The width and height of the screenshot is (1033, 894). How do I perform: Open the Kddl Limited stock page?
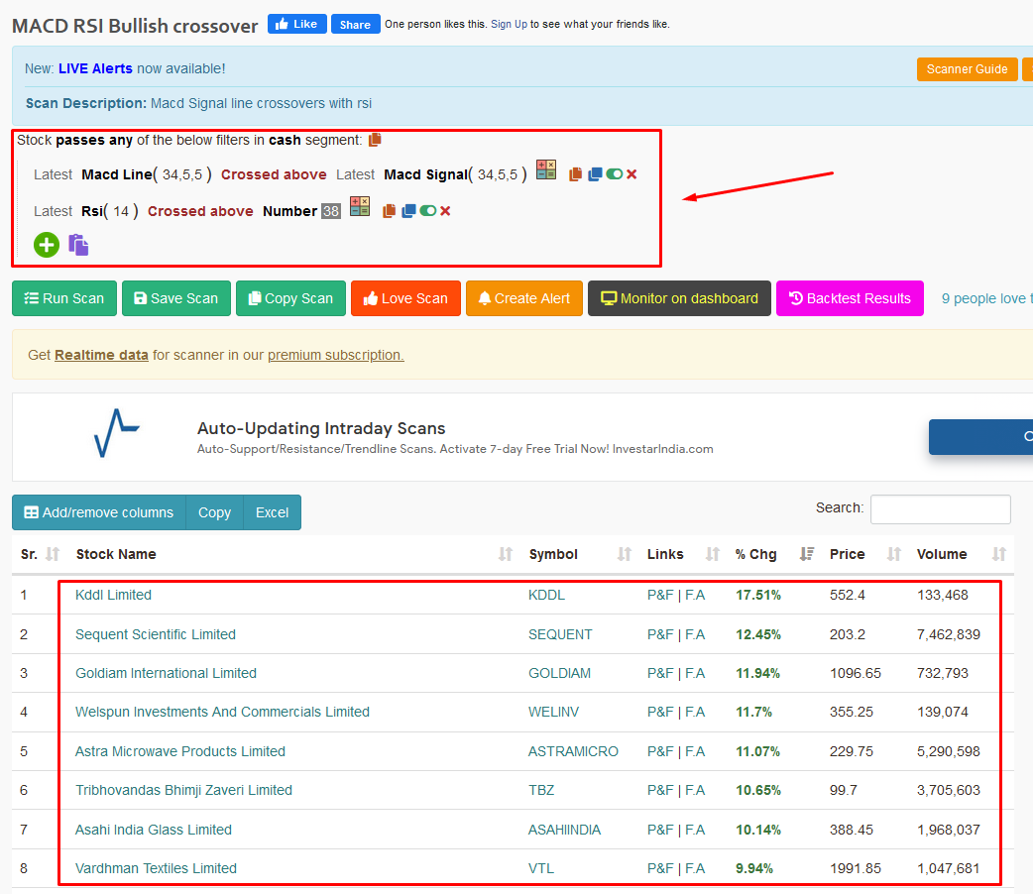pos(113,595)
